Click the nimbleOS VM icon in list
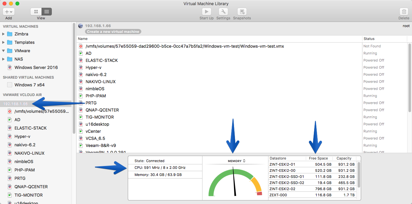Viewport: 412px width, 204px height. [81, 89]
